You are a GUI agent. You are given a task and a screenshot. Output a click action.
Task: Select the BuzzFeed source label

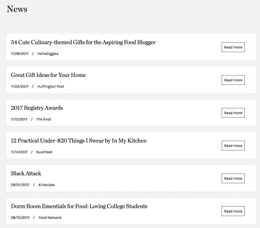pos(44,152)
